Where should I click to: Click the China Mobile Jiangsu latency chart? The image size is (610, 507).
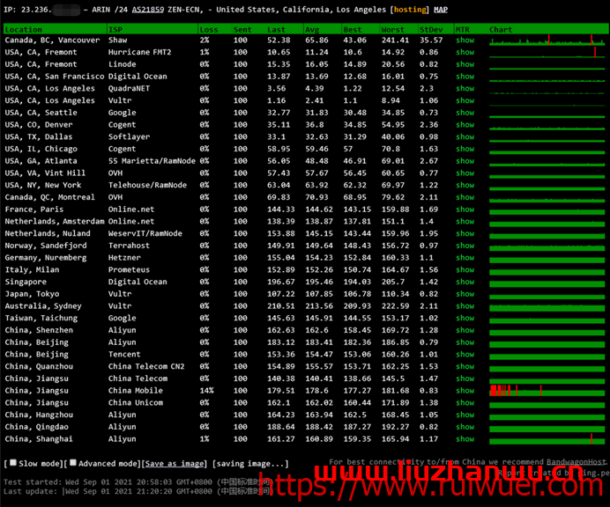(547, 391)
